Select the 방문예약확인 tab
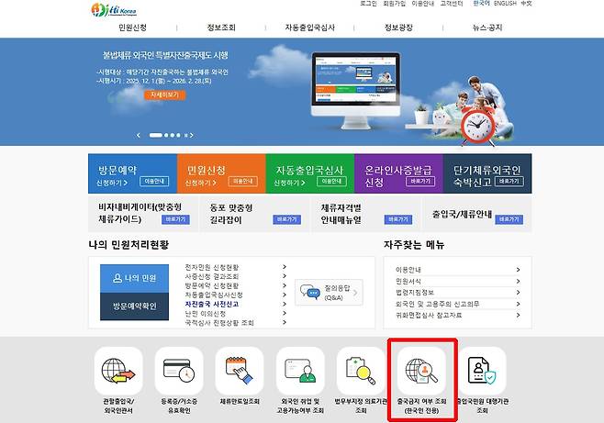Screen dimensions: 604x423 [134, 306]
